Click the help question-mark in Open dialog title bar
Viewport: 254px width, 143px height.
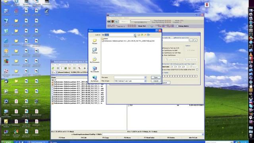click(x=157, y=31)
